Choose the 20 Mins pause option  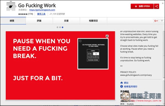90,54
